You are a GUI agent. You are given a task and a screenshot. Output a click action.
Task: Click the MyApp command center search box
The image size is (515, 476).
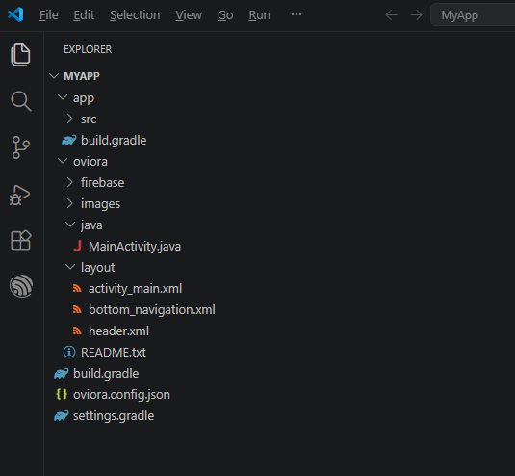pos(473,15)
